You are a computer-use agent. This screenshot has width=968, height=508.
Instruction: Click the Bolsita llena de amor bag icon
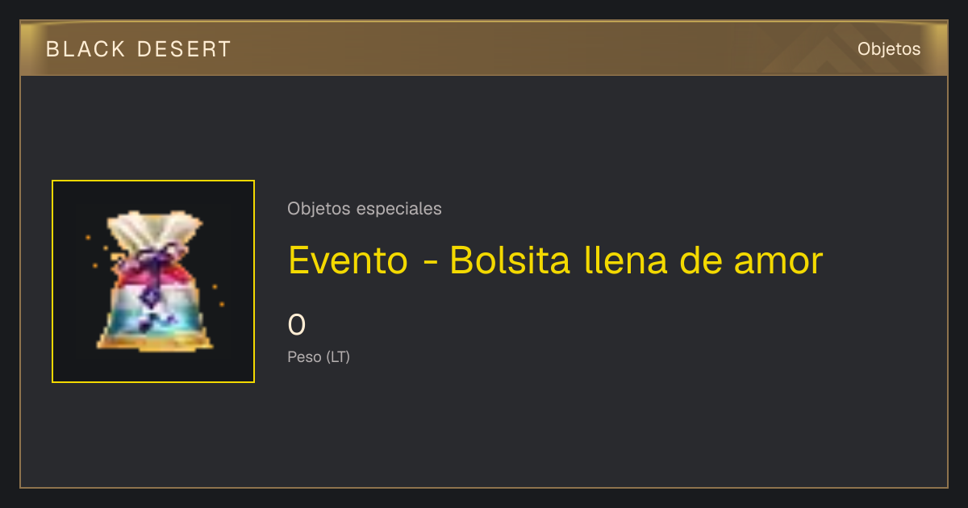[153, 281]
